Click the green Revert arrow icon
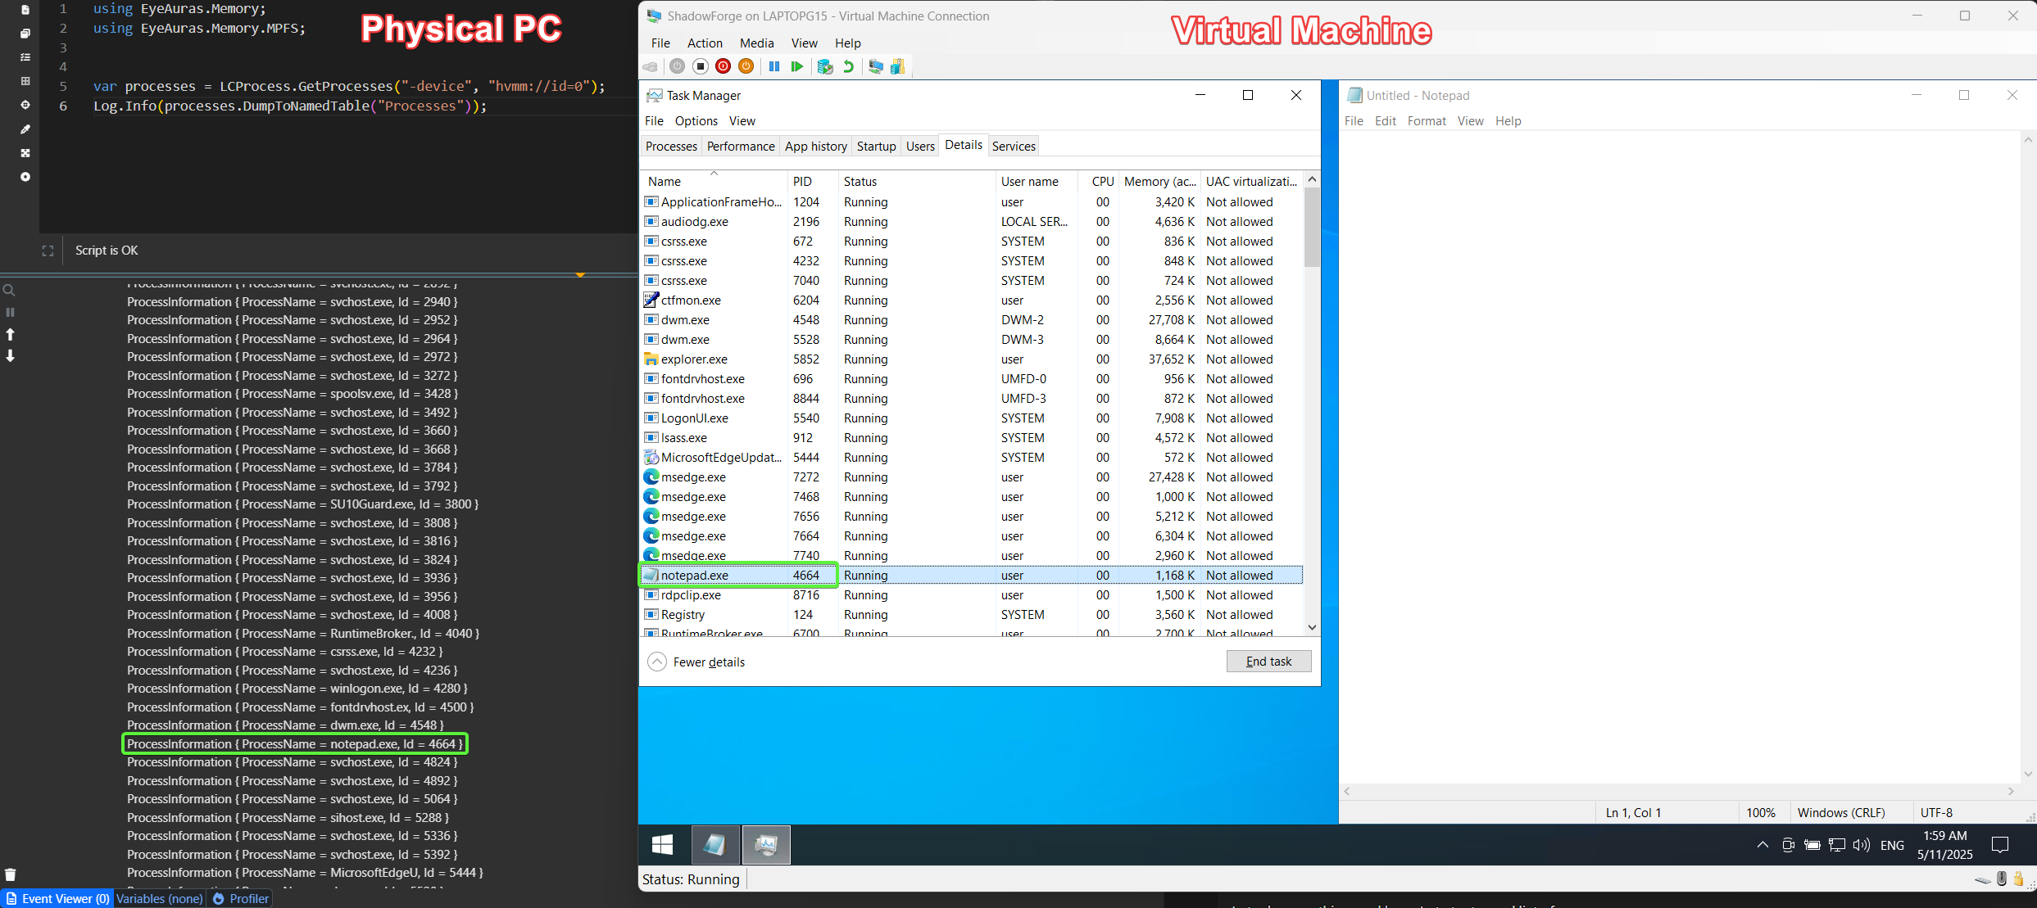Image resolution: width=2037 pixels, height=908 pixels. [x=849, y=66]
